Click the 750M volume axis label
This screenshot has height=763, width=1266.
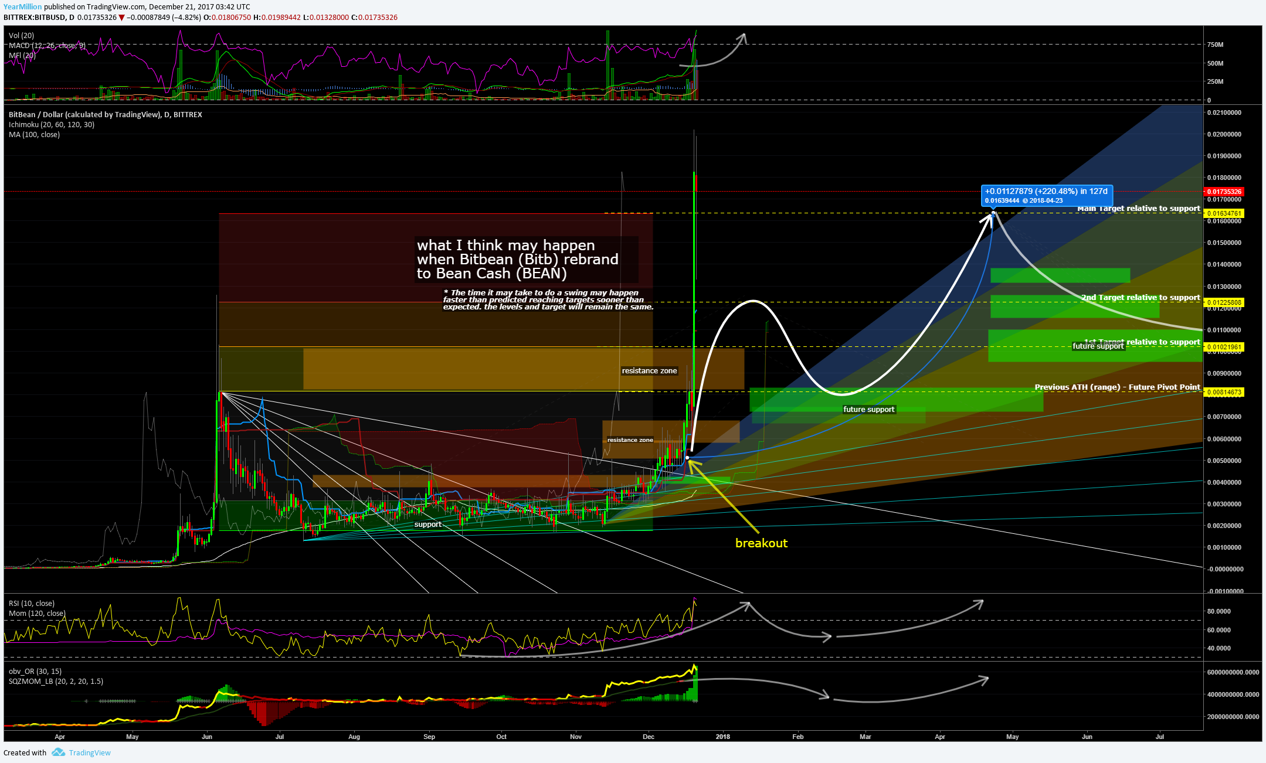click(1216, 45)
